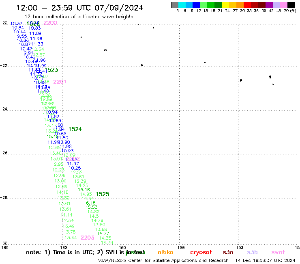Screen dimensions: 300x264
Task: Click the 'swot' satellite label
Action: tap(278, 253)
